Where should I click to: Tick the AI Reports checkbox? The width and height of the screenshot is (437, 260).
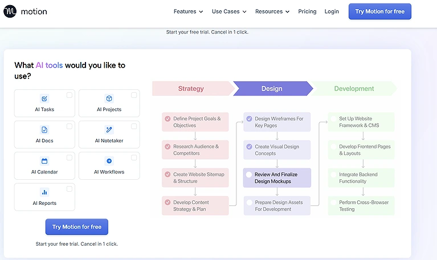pyautogui.click(x=70, y=189)
